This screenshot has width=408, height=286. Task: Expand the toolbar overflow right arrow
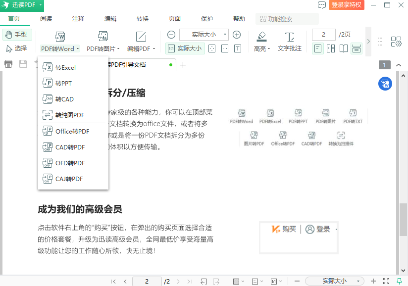click(x=368, y=42)
